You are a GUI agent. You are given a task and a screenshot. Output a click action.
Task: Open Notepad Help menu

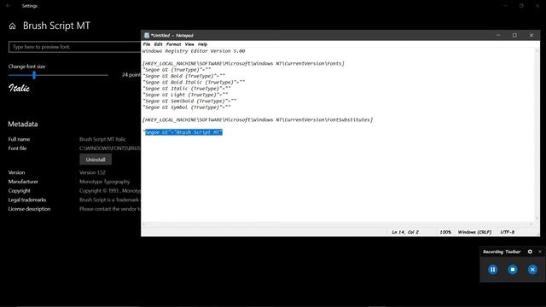click(x=202, y=44)
